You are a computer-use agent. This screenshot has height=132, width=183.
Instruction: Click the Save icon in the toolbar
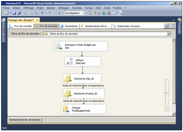[14, 13]
